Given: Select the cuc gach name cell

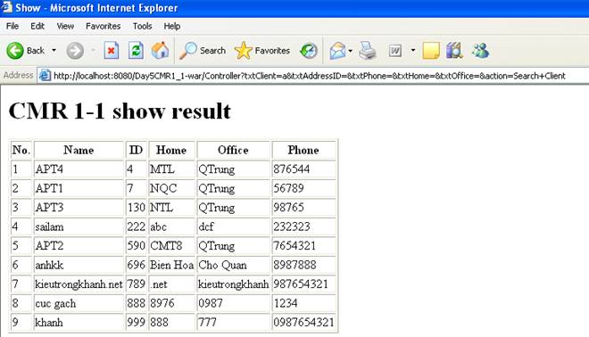Looking at the screenshot, I should [79, 303].
